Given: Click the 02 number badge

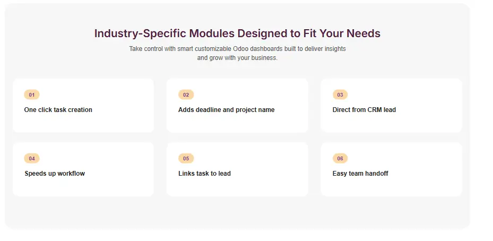Looking at the screenshot, I should pos(186,95).
